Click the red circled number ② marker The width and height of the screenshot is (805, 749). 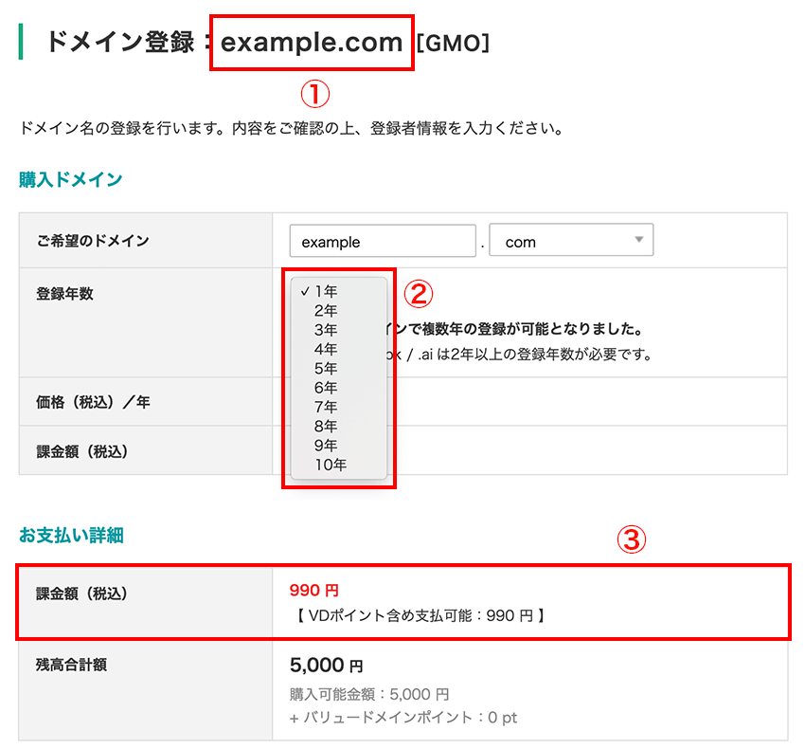[419, 293]
